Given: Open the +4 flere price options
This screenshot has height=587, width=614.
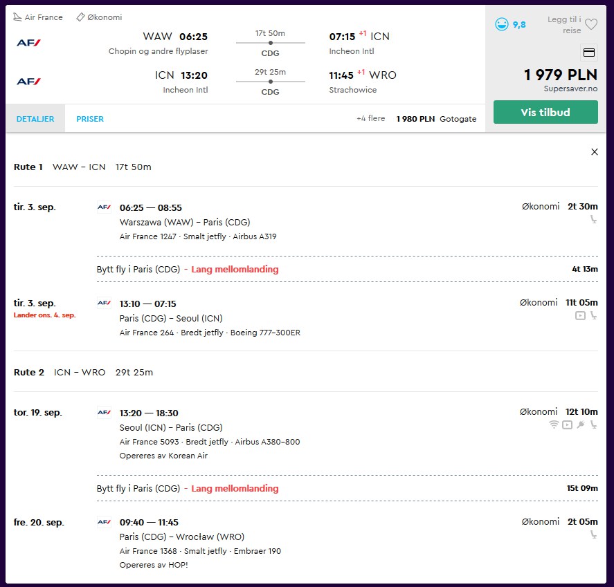Looking at the screenshot, I should (x=370, y=118).
